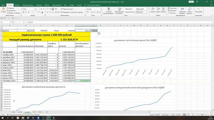The image size is (214, 120).
Task: Click the Clear (Очистить) eraser button
Action: pos(172,13)
